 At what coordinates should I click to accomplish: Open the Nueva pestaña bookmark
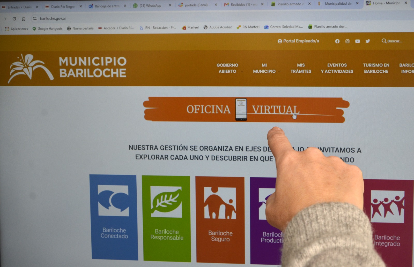[x=80, y=28]
